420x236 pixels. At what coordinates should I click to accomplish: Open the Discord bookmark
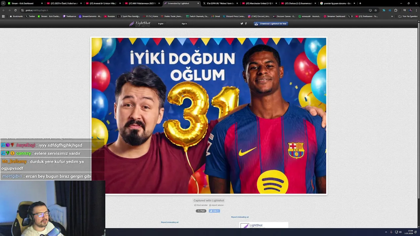pyautogui.click(x=259, y=16)
